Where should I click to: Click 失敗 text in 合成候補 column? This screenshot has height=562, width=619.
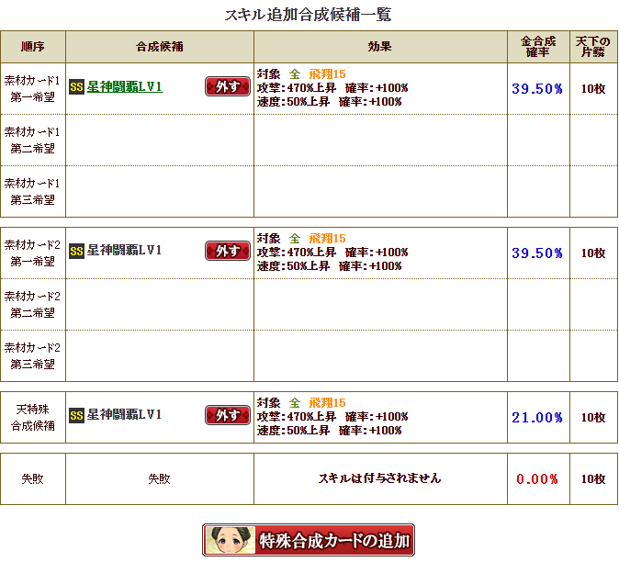159,478
